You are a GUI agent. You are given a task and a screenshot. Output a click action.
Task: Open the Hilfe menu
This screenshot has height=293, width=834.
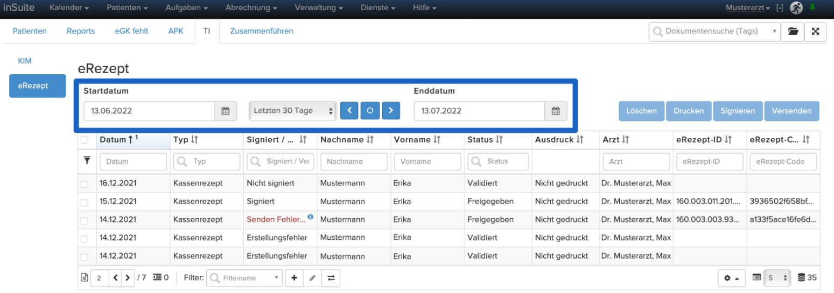pyautogui.click(x=424, y=8)
